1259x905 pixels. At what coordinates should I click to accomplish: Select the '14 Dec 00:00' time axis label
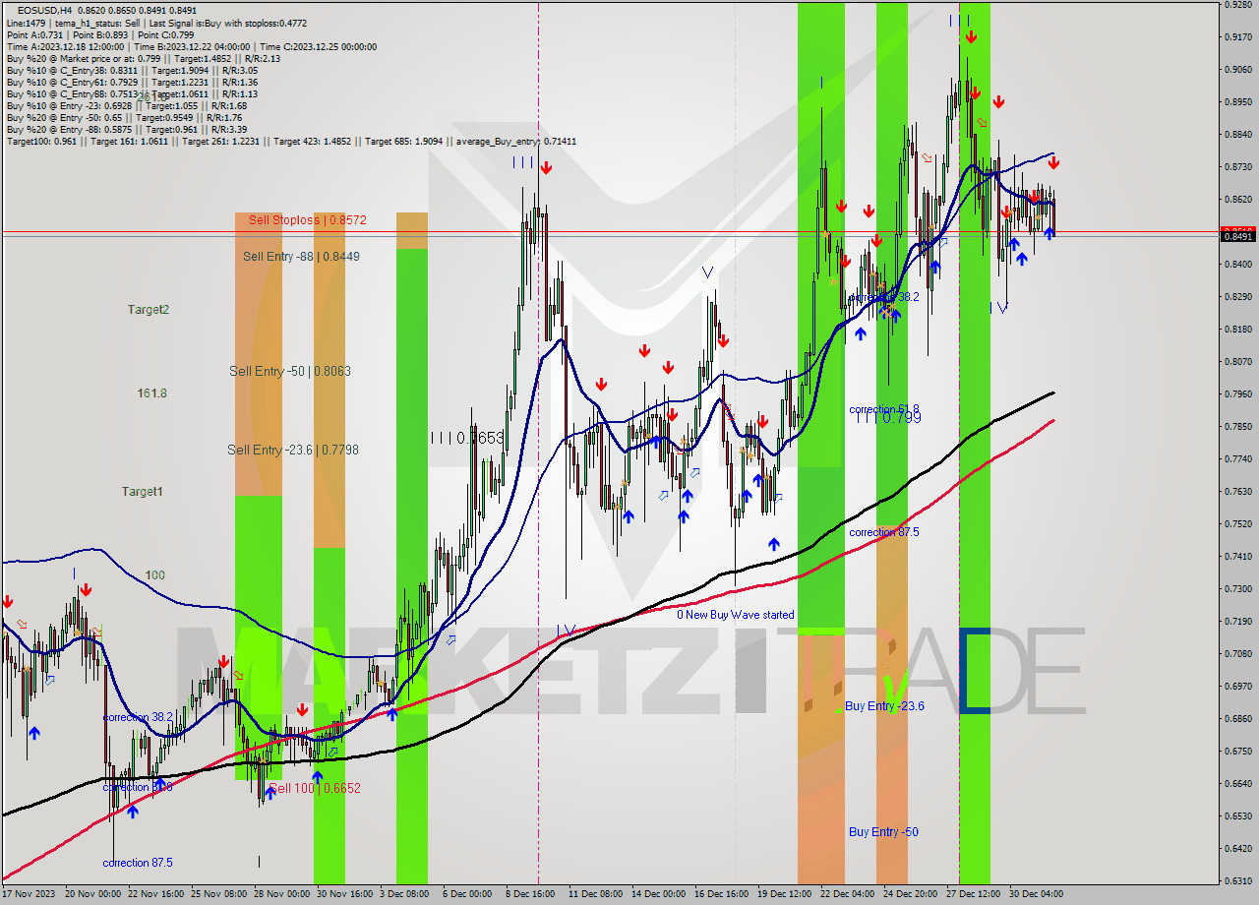click(x=658, y=895)
